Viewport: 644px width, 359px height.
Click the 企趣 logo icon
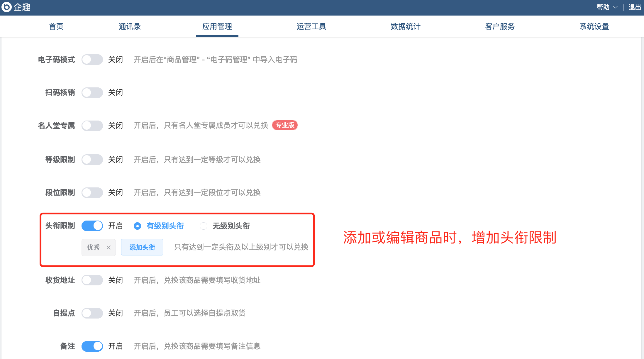coord(6,7)
